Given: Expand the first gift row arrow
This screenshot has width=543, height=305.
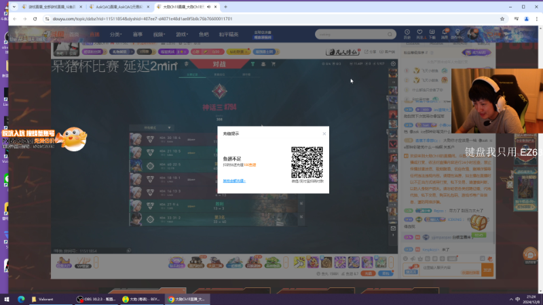Looking at the screenshot, I should tap(286, 262).
